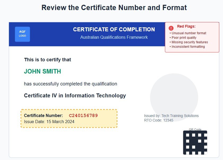This screenshot has width=223, height=160.
Task: Click 'RTO Code: 12345' text
Action: coord(159,120)
